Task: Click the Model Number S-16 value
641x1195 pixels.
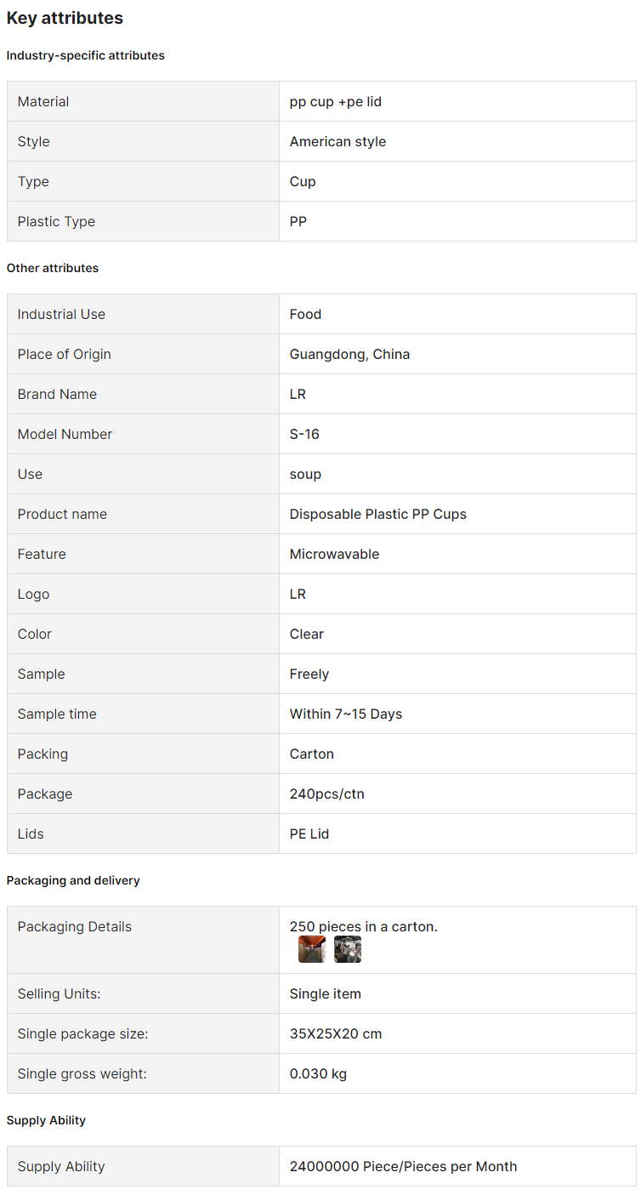Action: [304, 434]
